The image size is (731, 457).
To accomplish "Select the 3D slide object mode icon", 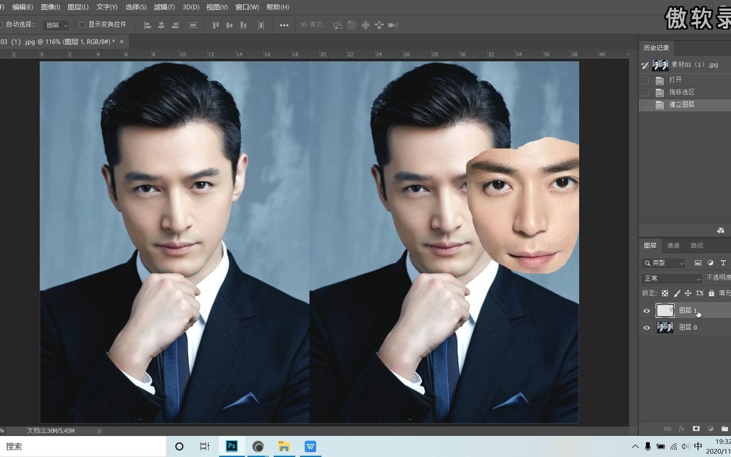I will (x=379, y=25).
